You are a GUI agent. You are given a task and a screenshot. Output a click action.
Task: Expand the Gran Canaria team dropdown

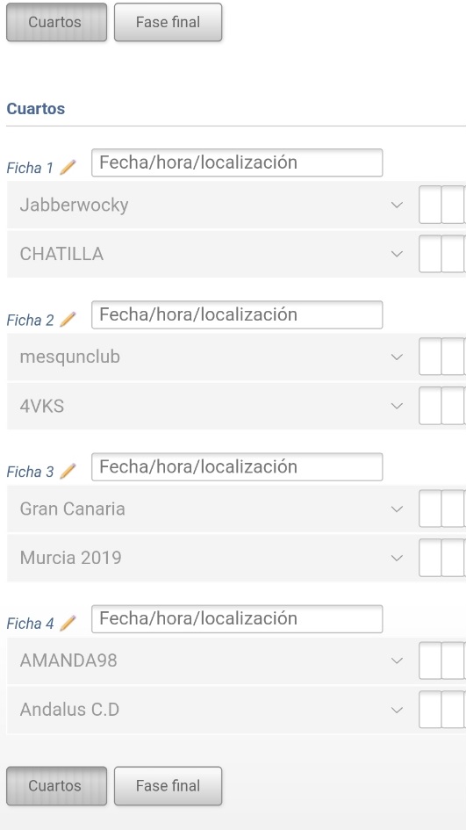[211, 509]
